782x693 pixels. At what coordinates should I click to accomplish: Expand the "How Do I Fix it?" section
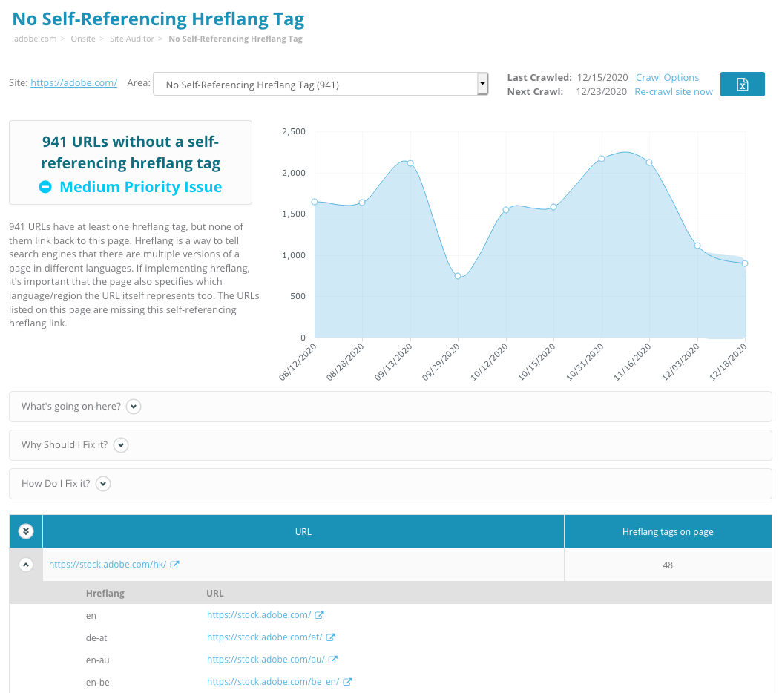[x=103, y=483]
